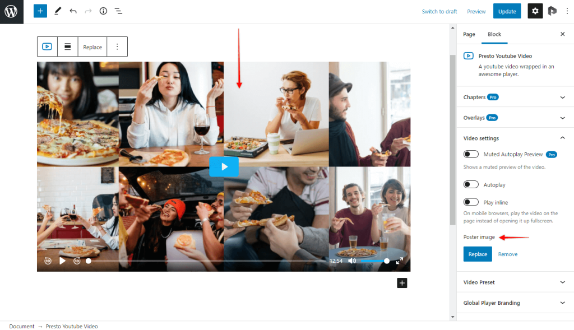This screenshot has width=574, height=330.
Task: Open the Presto Player plugin icon
Action: [552, 11]
